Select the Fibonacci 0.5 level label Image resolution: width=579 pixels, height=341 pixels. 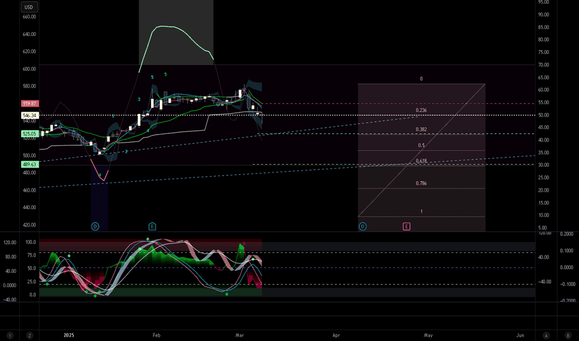421,145
